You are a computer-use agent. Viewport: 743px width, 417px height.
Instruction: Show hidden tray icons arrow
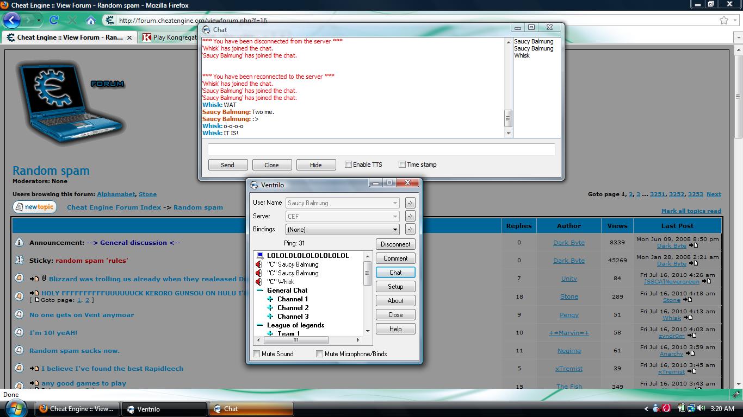tap(646, 409)
